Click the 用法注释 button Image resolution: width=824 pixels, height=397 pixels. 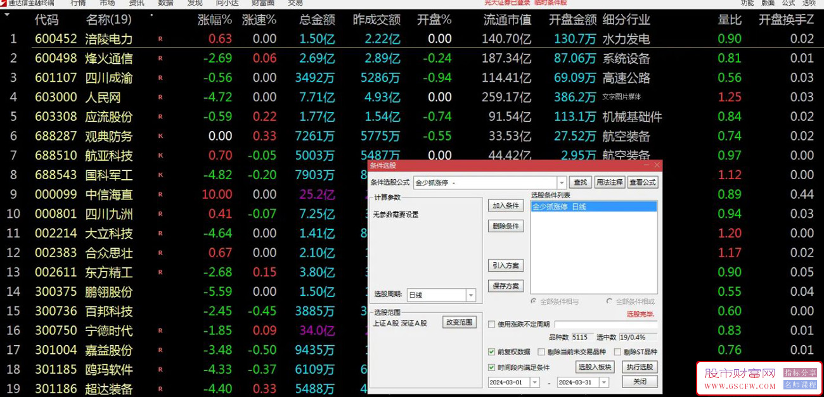610,182
